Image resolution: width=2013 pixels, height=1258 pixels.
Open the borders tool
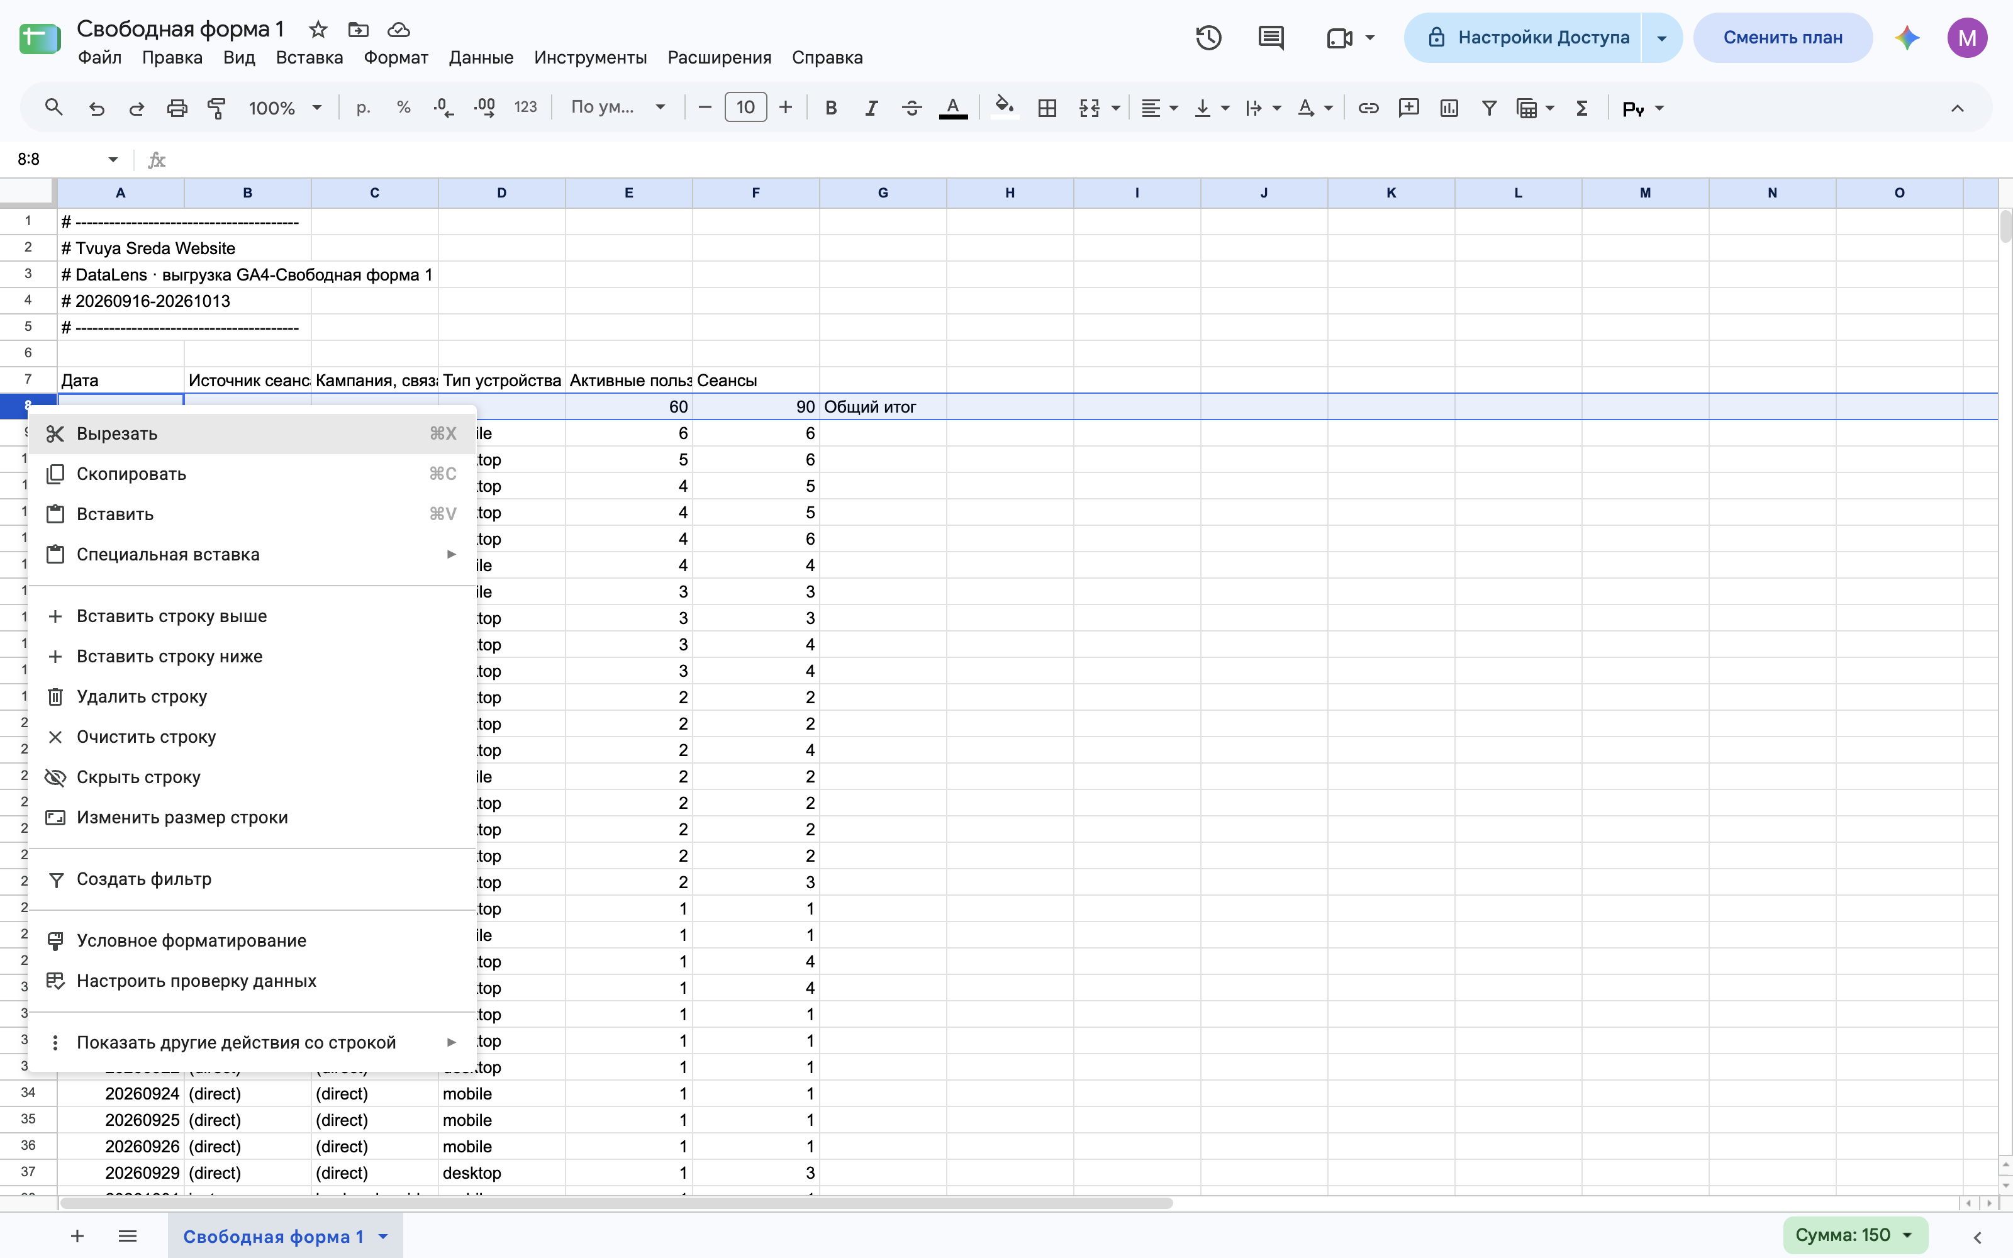point(1047,108)
